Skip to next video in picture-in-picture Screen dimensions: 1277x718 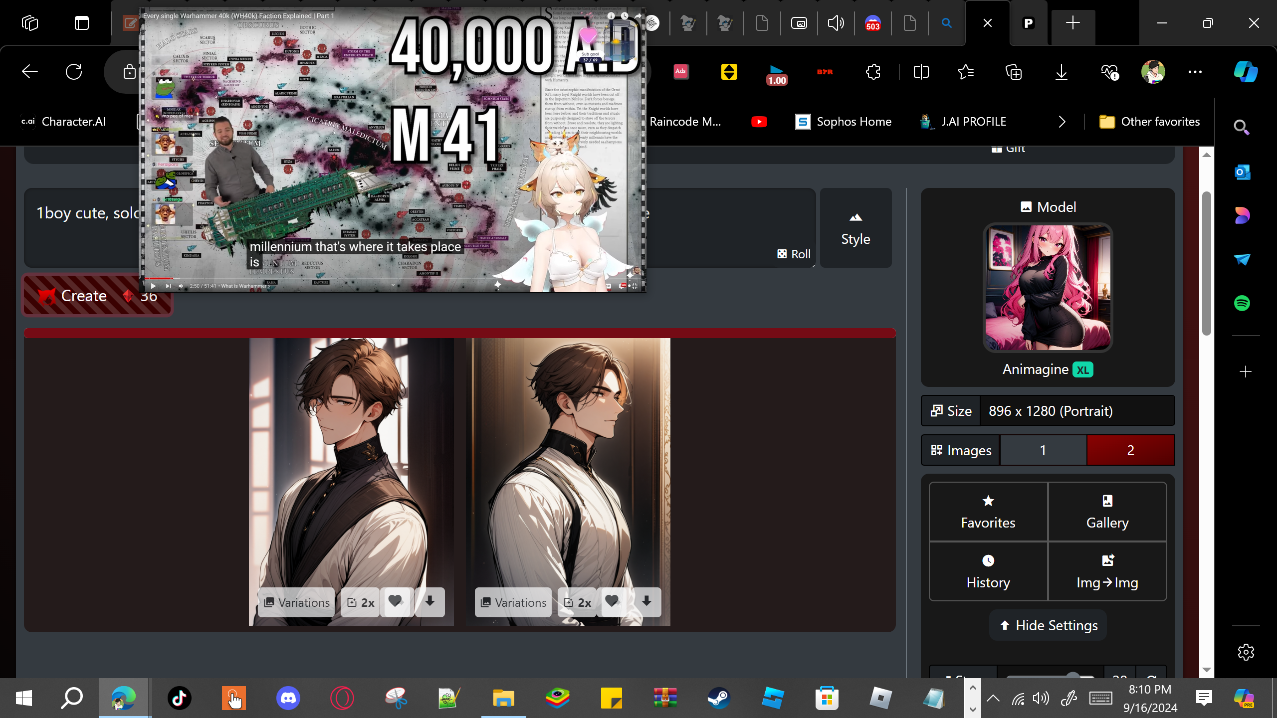[168, 286]
